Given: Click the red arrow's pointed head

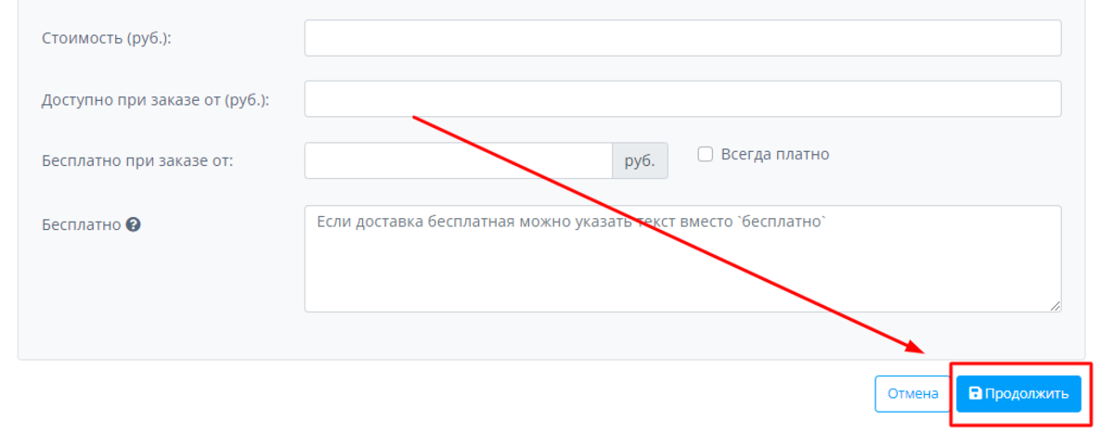Looking at the screenshot, I should click(x=919, y=350).
